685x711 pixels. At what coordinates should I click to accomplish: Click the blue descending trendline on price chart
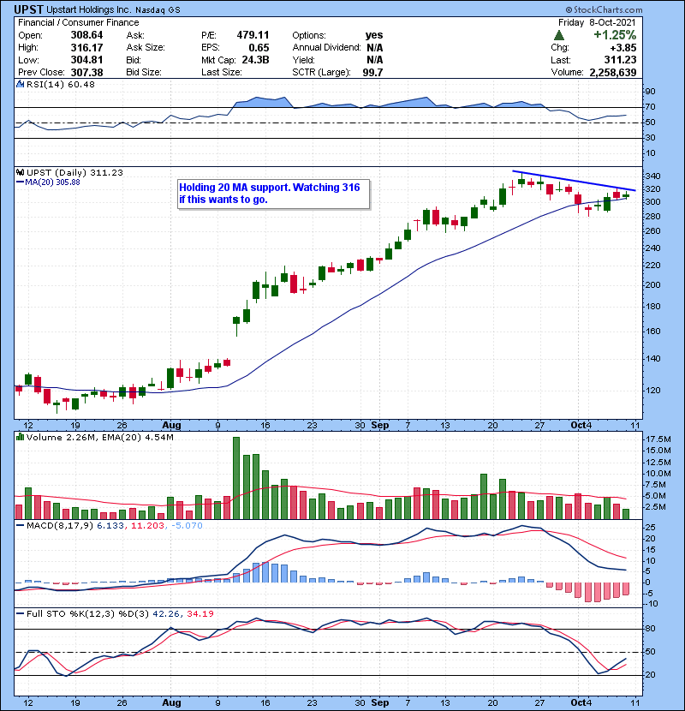(x=574, y=181)
